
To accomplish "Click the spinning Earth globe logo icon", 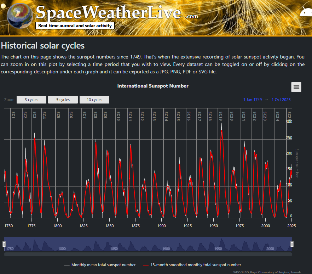I will point(19,16).
